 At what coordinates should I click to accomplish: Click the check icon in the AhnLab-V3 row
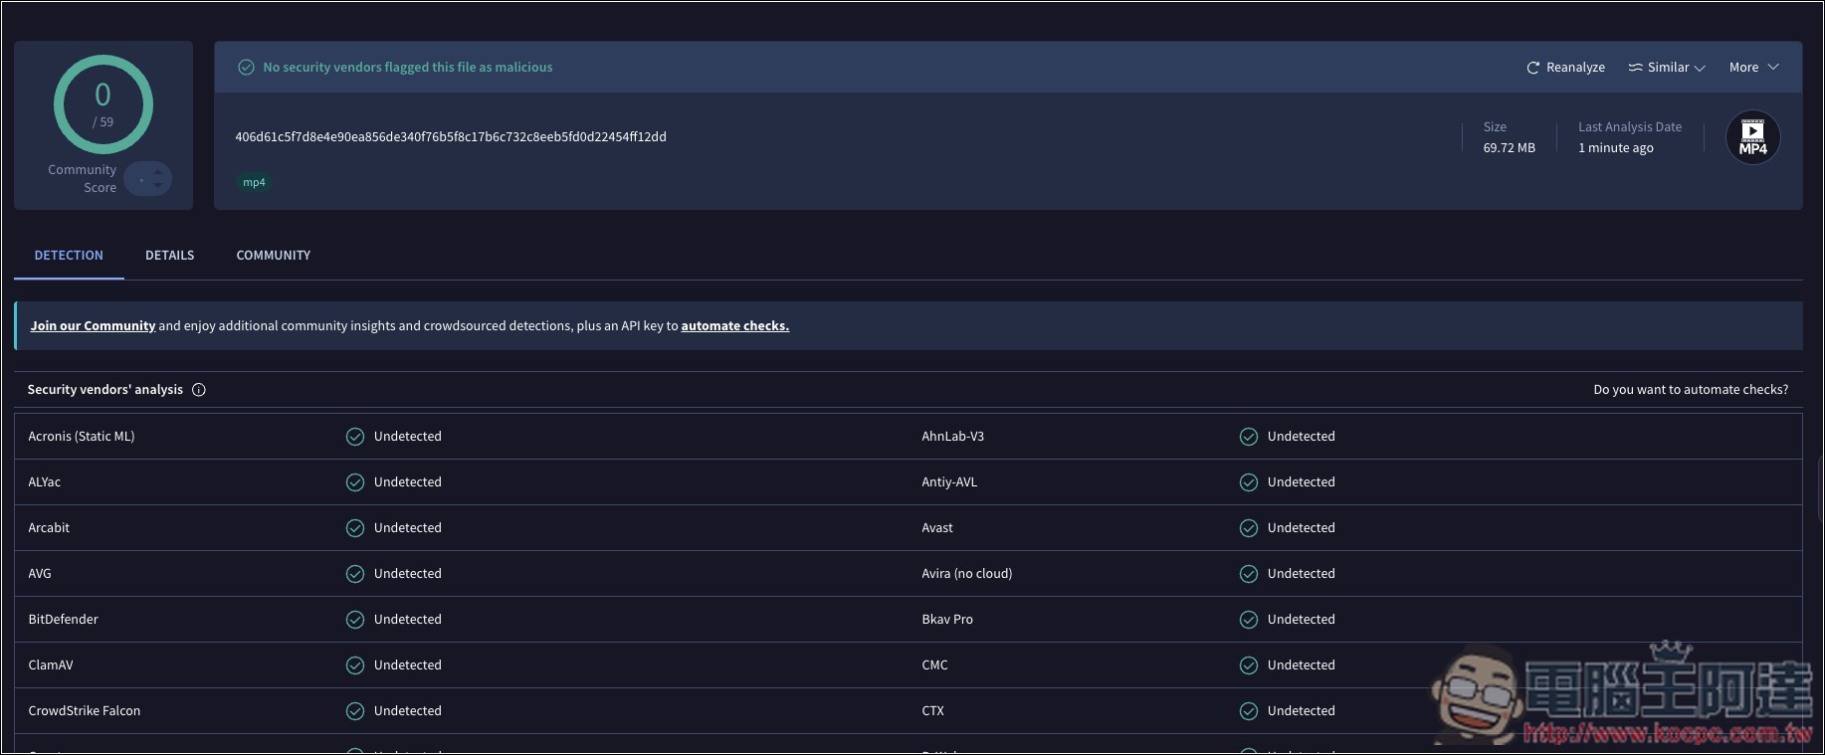[x=1249, y=437]
